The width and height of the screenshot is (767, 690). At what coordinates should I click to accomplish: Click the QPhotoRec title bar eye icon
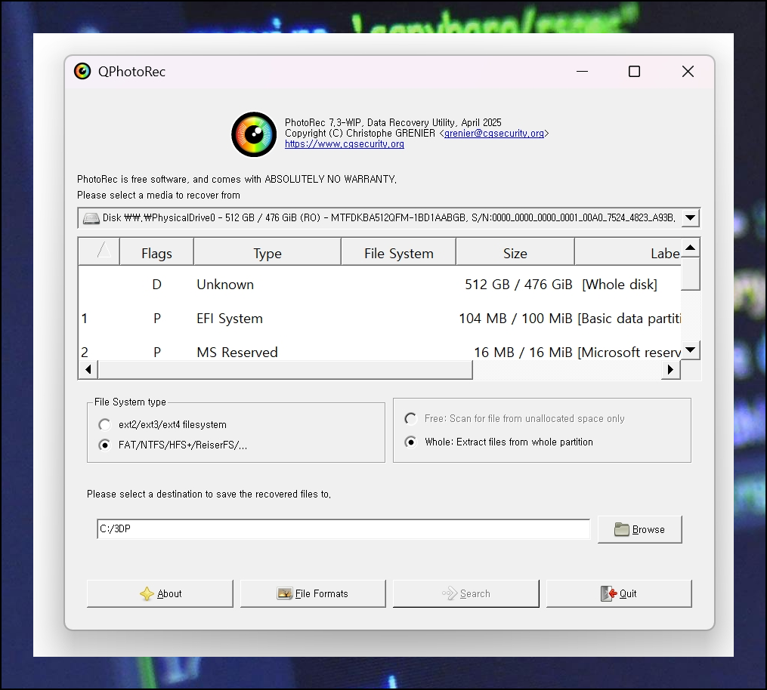click(82, 72)
